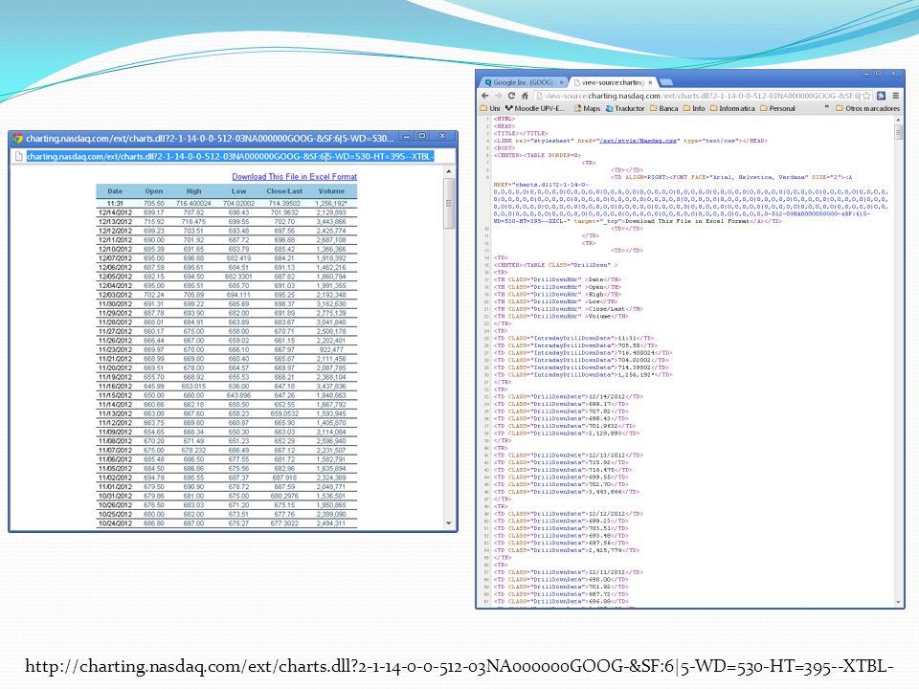Click the Open column header in the table
The image size is (919, 689).
point(154,191)
